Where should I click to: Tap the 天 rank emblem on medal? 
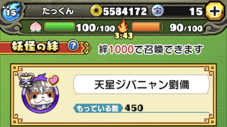pyautogui.click(x=26, y=80)
